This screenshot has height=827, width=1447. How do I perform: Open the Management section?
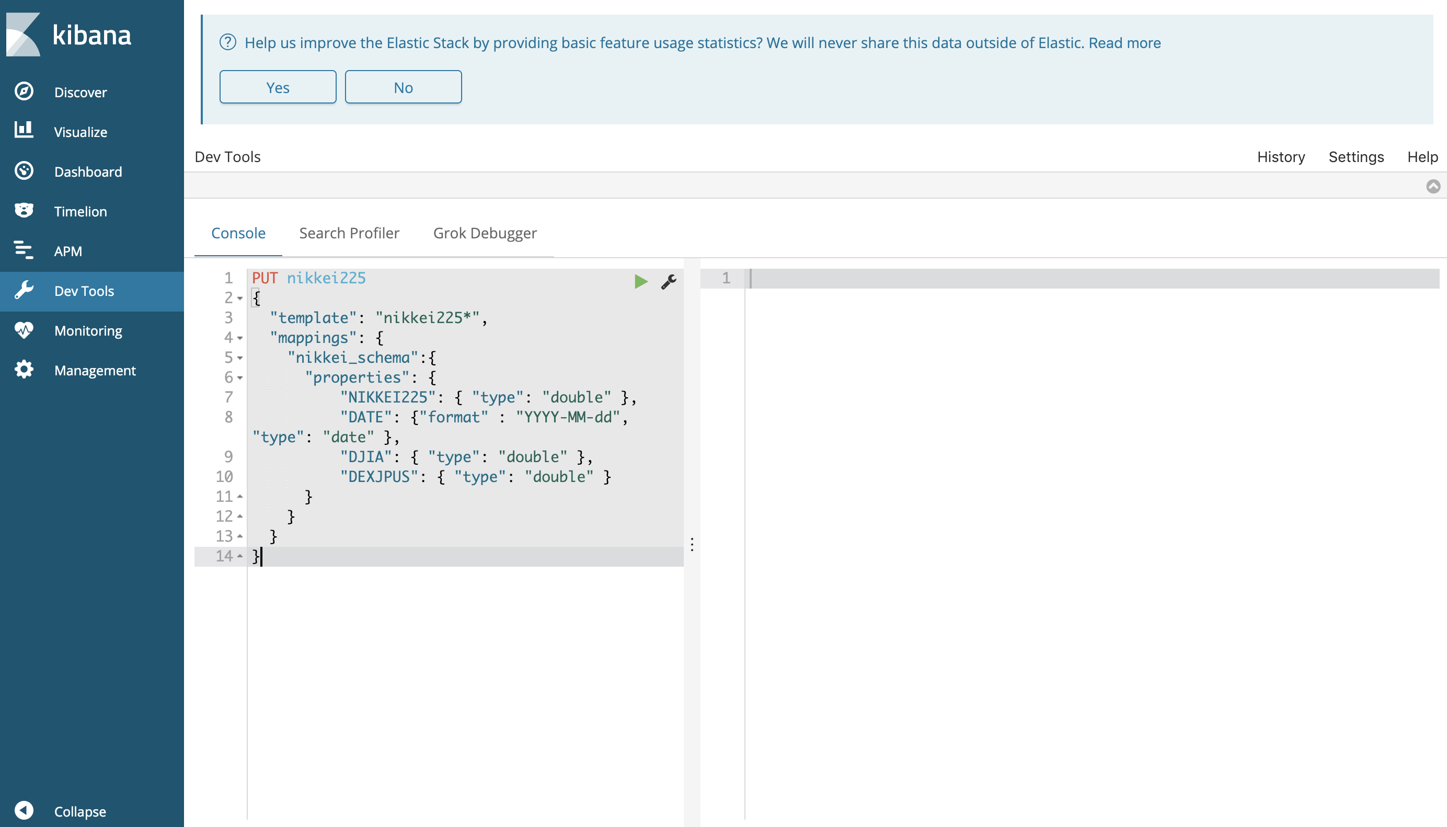click(94, 370)
